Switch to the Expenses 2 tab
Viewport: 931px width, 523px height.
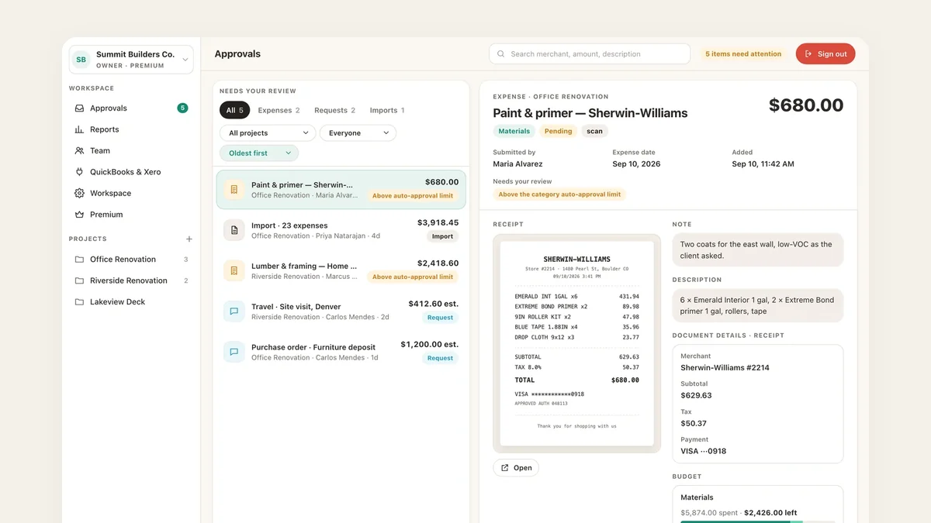(x=279, y=111)
